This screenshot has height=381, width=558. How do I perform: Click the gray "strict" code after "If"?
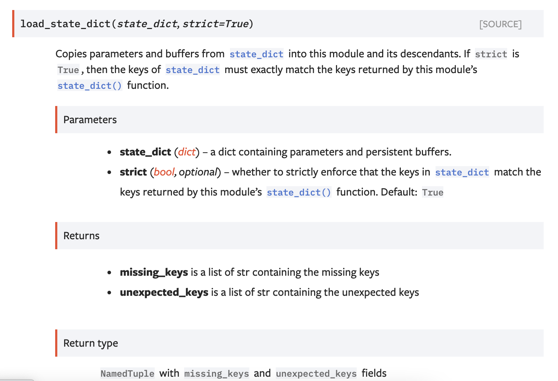pyautogui.click(x=491, y=54)
